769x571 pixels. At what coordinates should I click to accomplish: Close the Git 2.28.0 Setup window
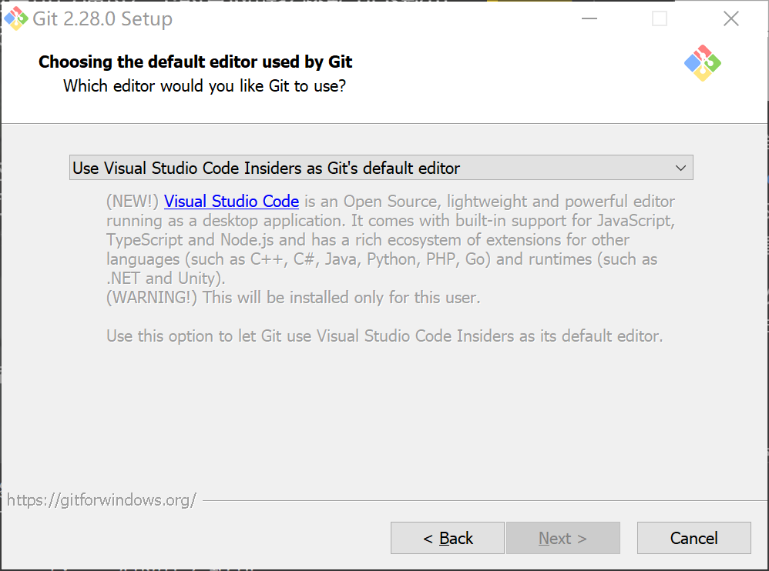730,17
